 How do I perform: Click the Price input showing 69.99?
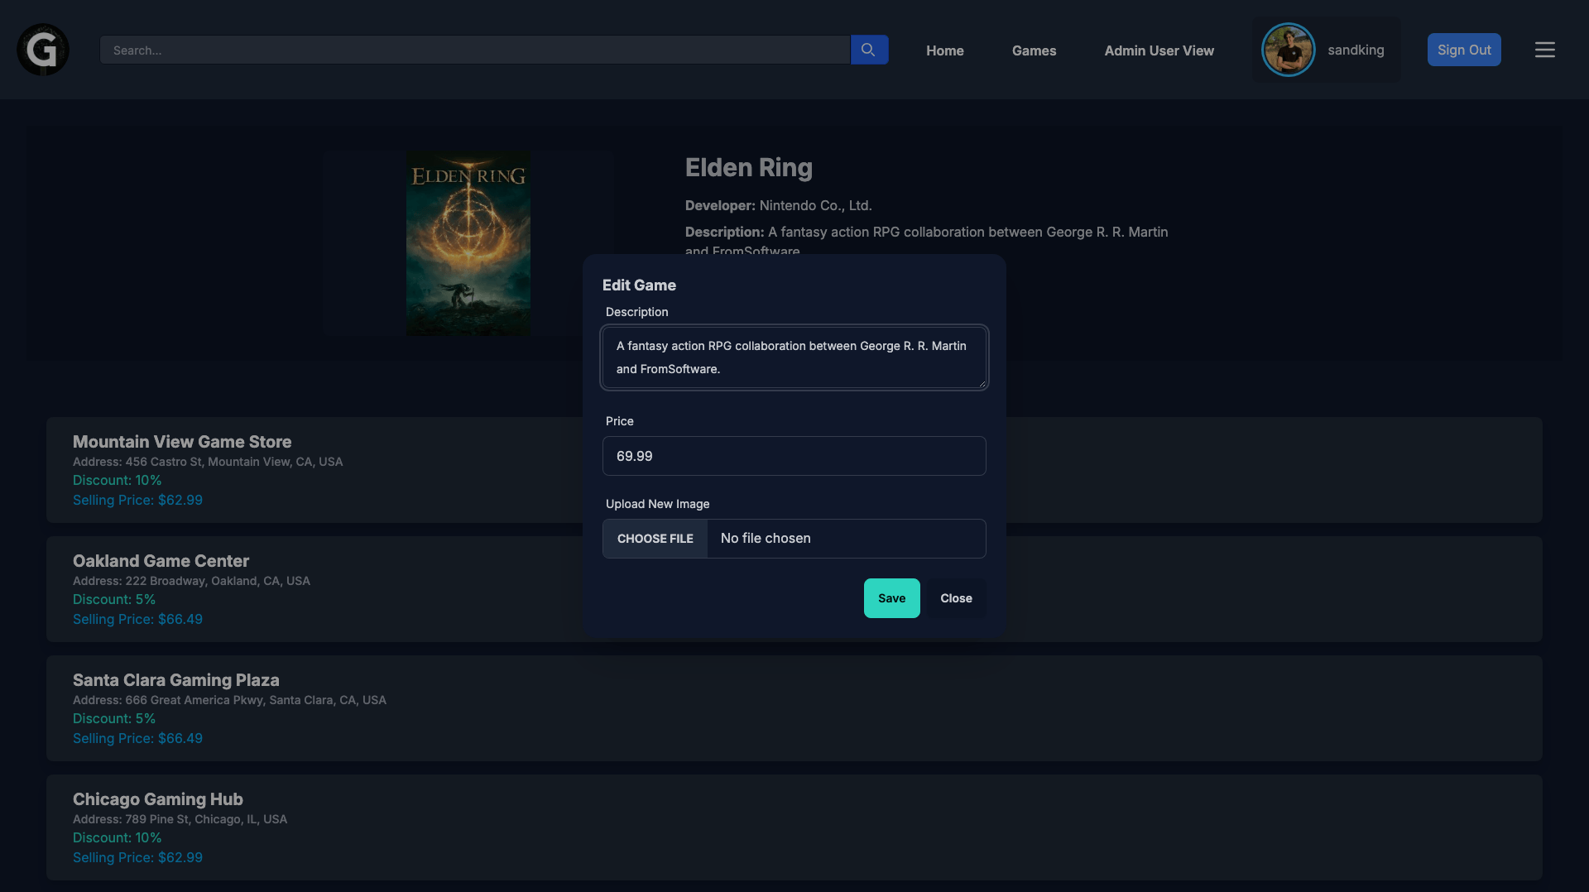[794, 455]
